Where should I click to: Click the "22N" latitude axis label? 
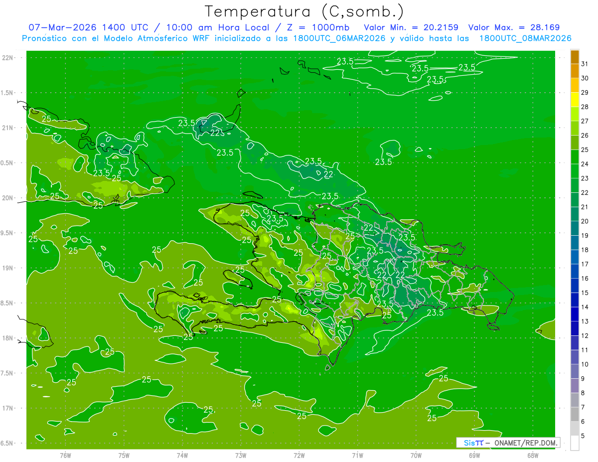click(7, 57)
